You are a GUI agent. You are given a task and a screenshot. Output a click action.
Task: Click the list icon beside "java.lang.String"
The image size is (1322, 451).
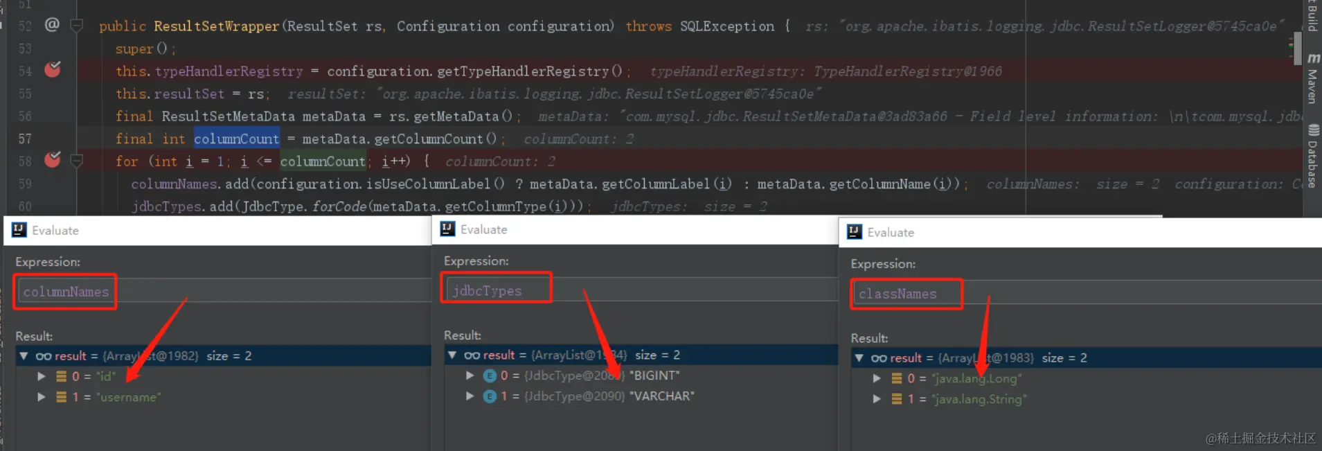point(897,399)
